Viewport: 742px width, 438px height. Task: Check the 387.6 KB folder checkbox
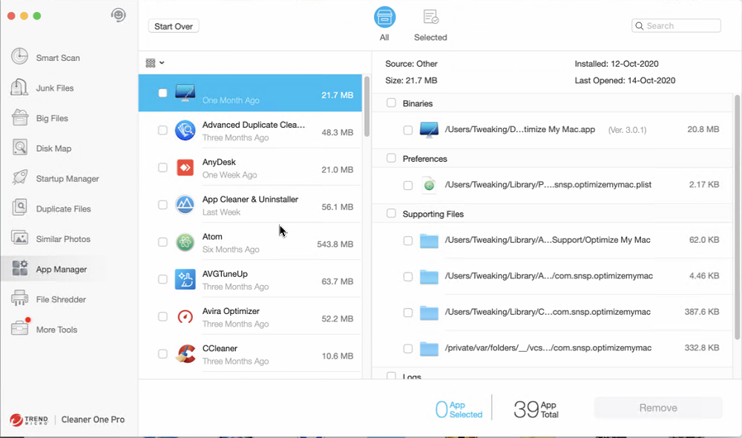pyautogui.click(x=408, y=313)
